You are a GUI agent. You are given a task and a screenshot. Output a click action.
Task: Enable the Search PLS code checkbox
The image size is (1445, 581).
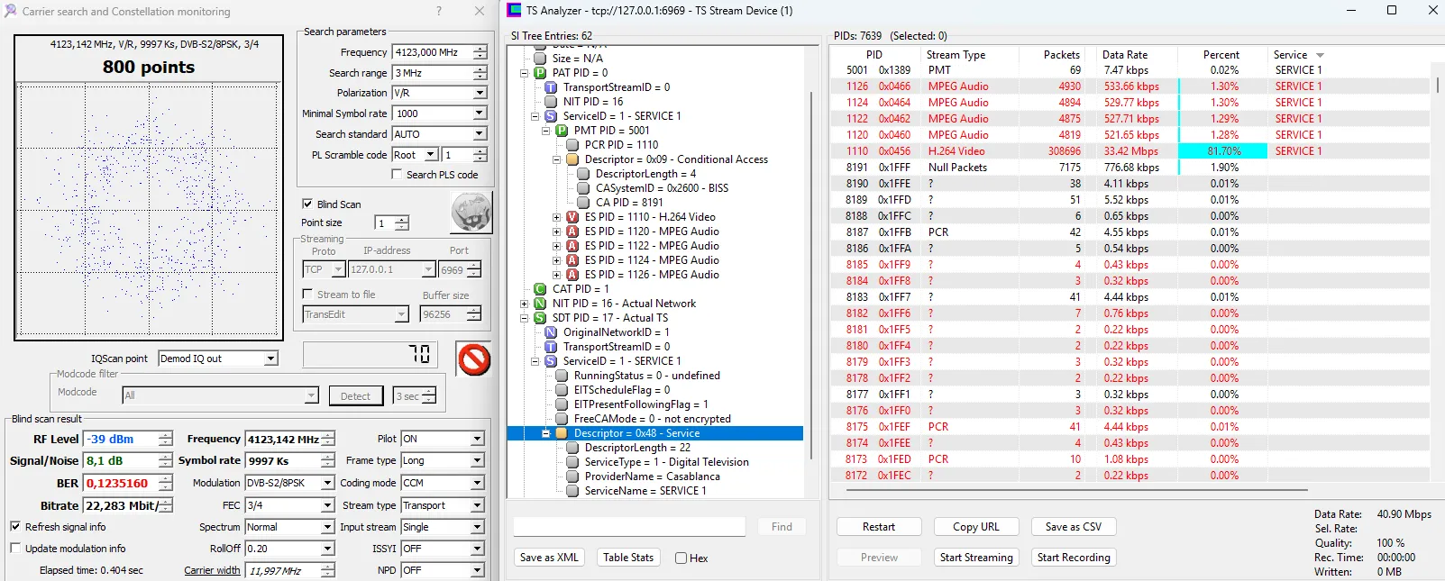[397, 175]
